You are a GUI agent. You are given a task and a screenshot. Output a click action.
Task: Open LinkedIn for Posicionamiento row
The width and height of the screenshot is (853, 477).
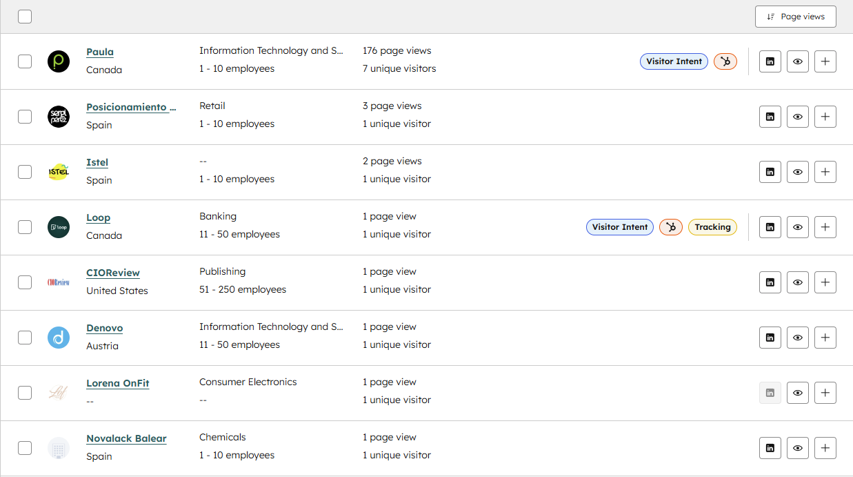770,117
